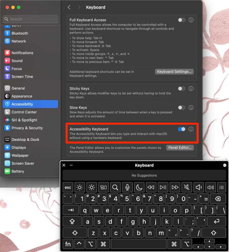
Task: Click the mute key on virtual keyboard
Action: [x=187, y=187]
